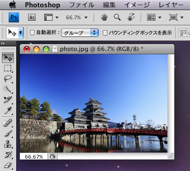The image size is (190, 171).
Task: Click the view extras filmstrip icon
Action: coord(48,17)
